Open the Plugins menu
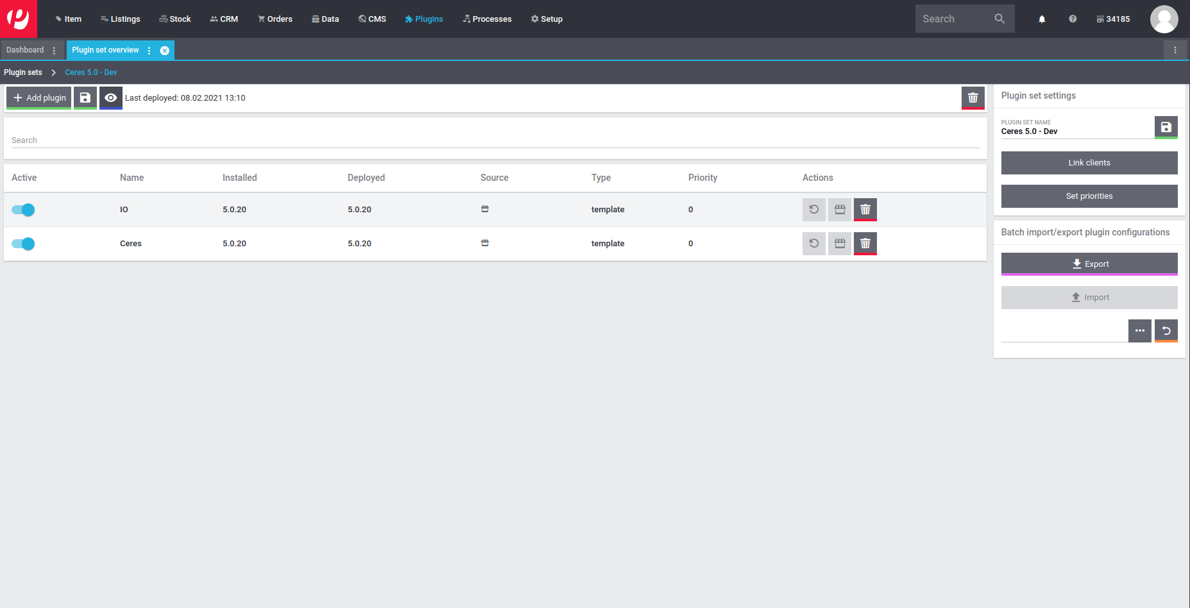Image resolution: width=1190 pixels, height=608 pixels. tap(424, 19)
